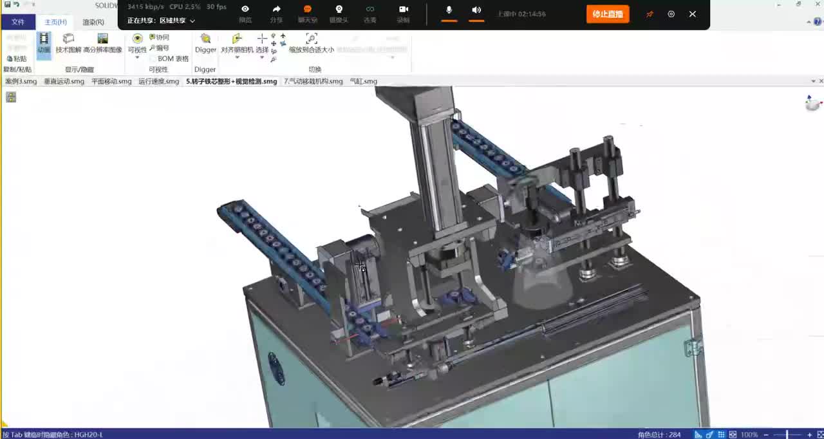Click the teapot render icon in viewport

point(814,103)
